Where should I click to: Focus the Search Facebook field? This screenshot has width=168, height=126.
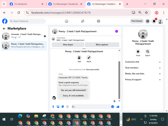[x=27, y=21]
